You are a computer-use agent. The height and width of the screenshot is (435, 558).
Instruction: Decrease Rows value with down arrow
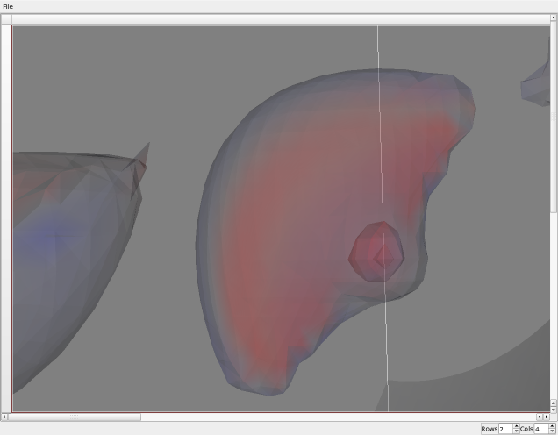pos(517,431)
